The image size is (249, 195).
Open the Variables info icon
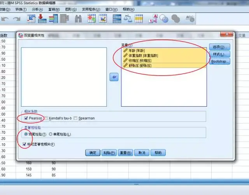53,19
